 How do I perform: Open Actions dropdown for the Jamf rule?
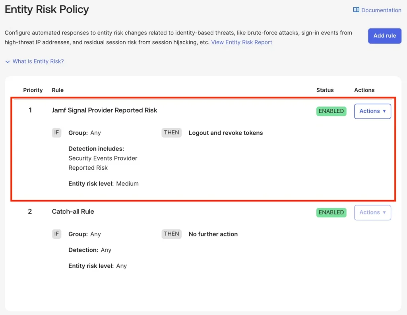pyautogui.click(x=372, y=111)
